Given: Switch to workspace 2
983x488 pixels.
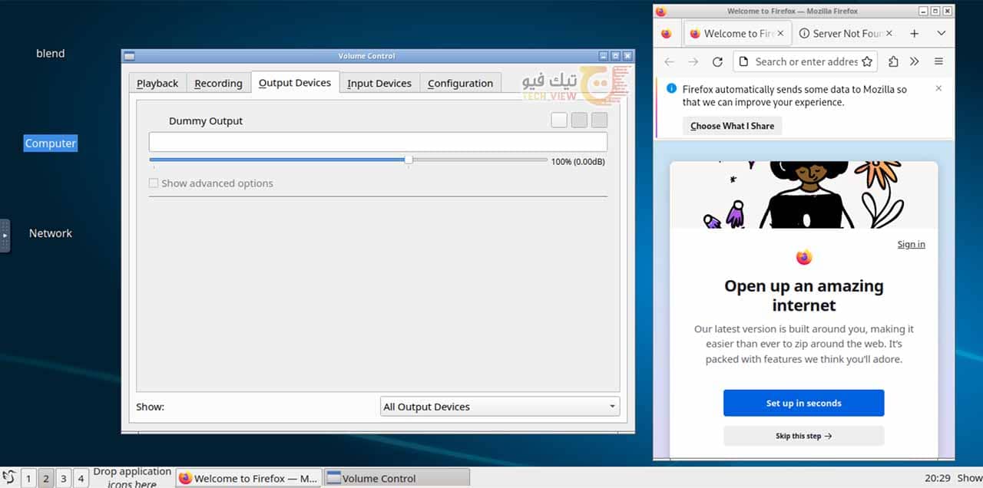Looking at the screenshot, I should (45, 479).
